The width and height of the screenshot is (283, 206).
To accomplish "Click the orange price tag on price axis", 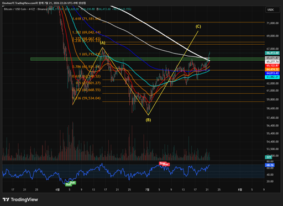I will pos(272,70).
